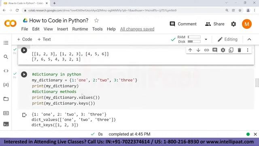
Task: Go back in browser history
Action: tap(4, 10)
